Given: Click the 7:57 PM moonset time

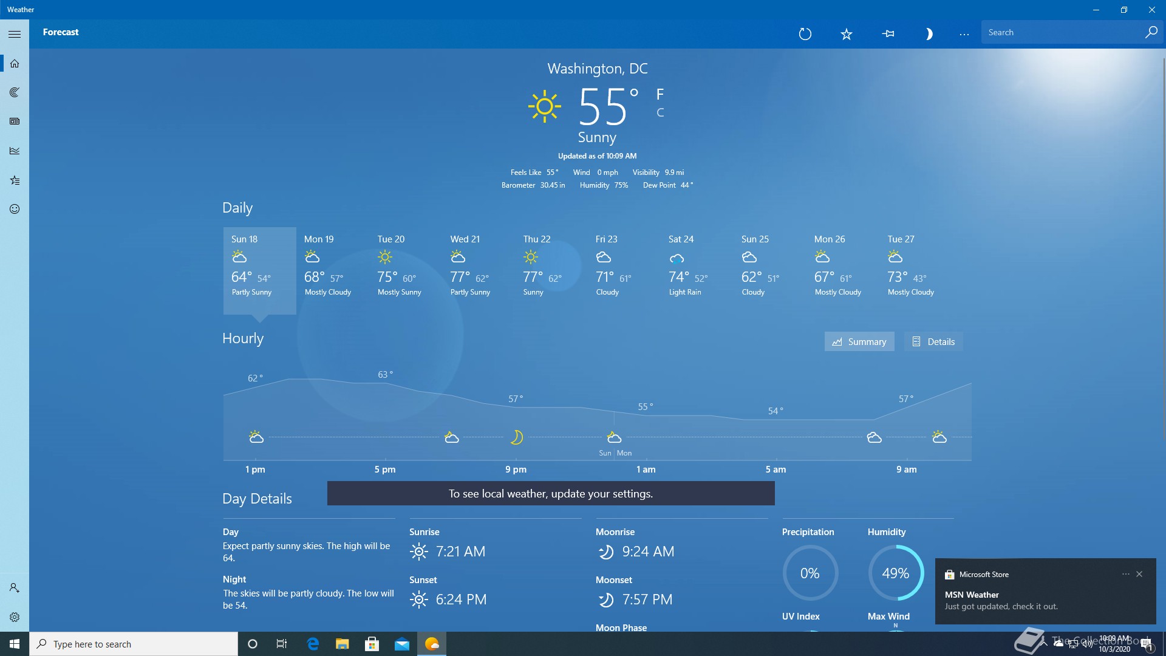Looking at the screenshot, I should point(647,600).
